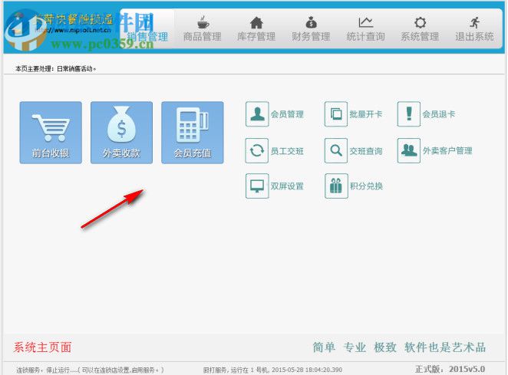Click the 交班查询 magnifier icon
508x375 pixels.
pos(336,150)
